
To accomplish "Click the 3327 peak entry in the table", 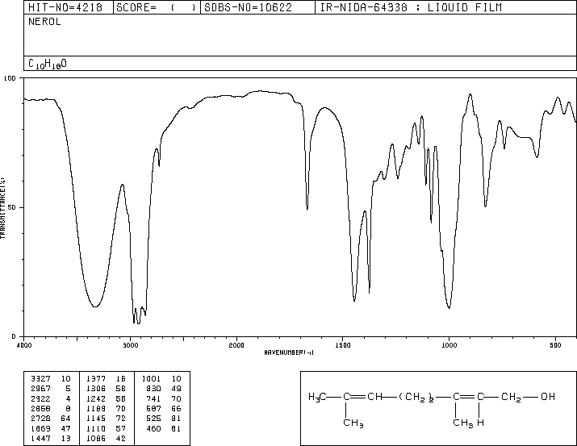I will (41, 379).
